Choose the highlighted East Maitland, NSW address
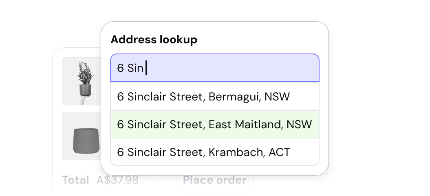Viewport: 430px width, 196px height. point(214,124)
